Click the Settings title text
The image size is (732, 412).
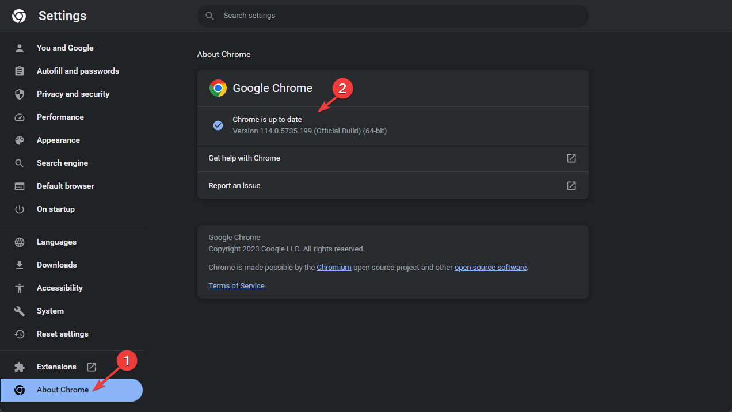click(x=62, y=16)
